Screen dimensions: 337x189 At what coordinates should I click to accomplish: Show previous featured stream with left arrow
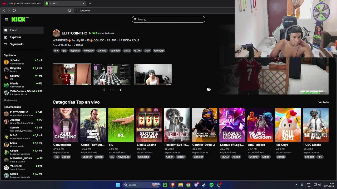pos(104,90)
